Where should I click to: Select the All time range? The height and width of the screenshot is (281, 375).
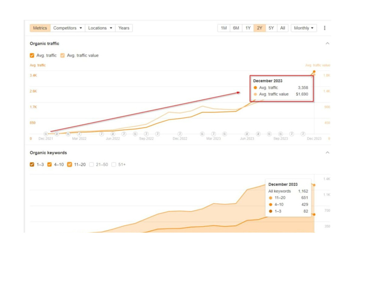283,28
